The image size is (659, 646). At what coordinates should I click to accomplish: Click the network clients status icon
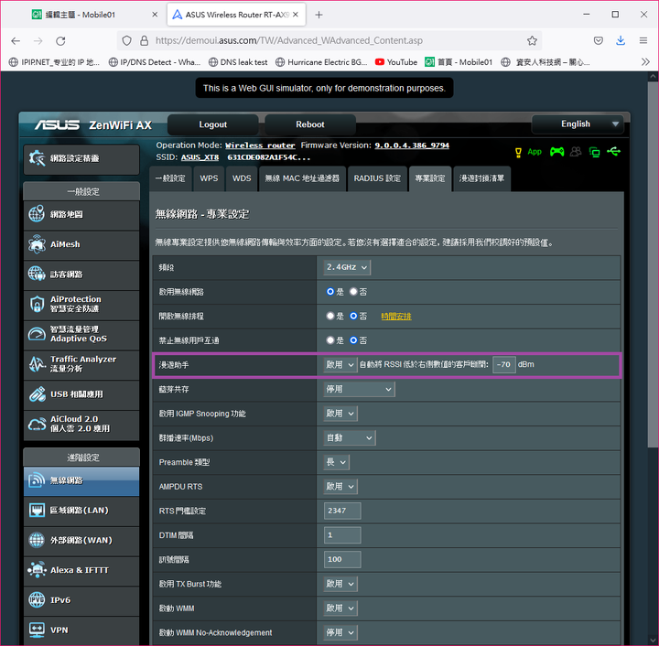[x=594, y=152]
